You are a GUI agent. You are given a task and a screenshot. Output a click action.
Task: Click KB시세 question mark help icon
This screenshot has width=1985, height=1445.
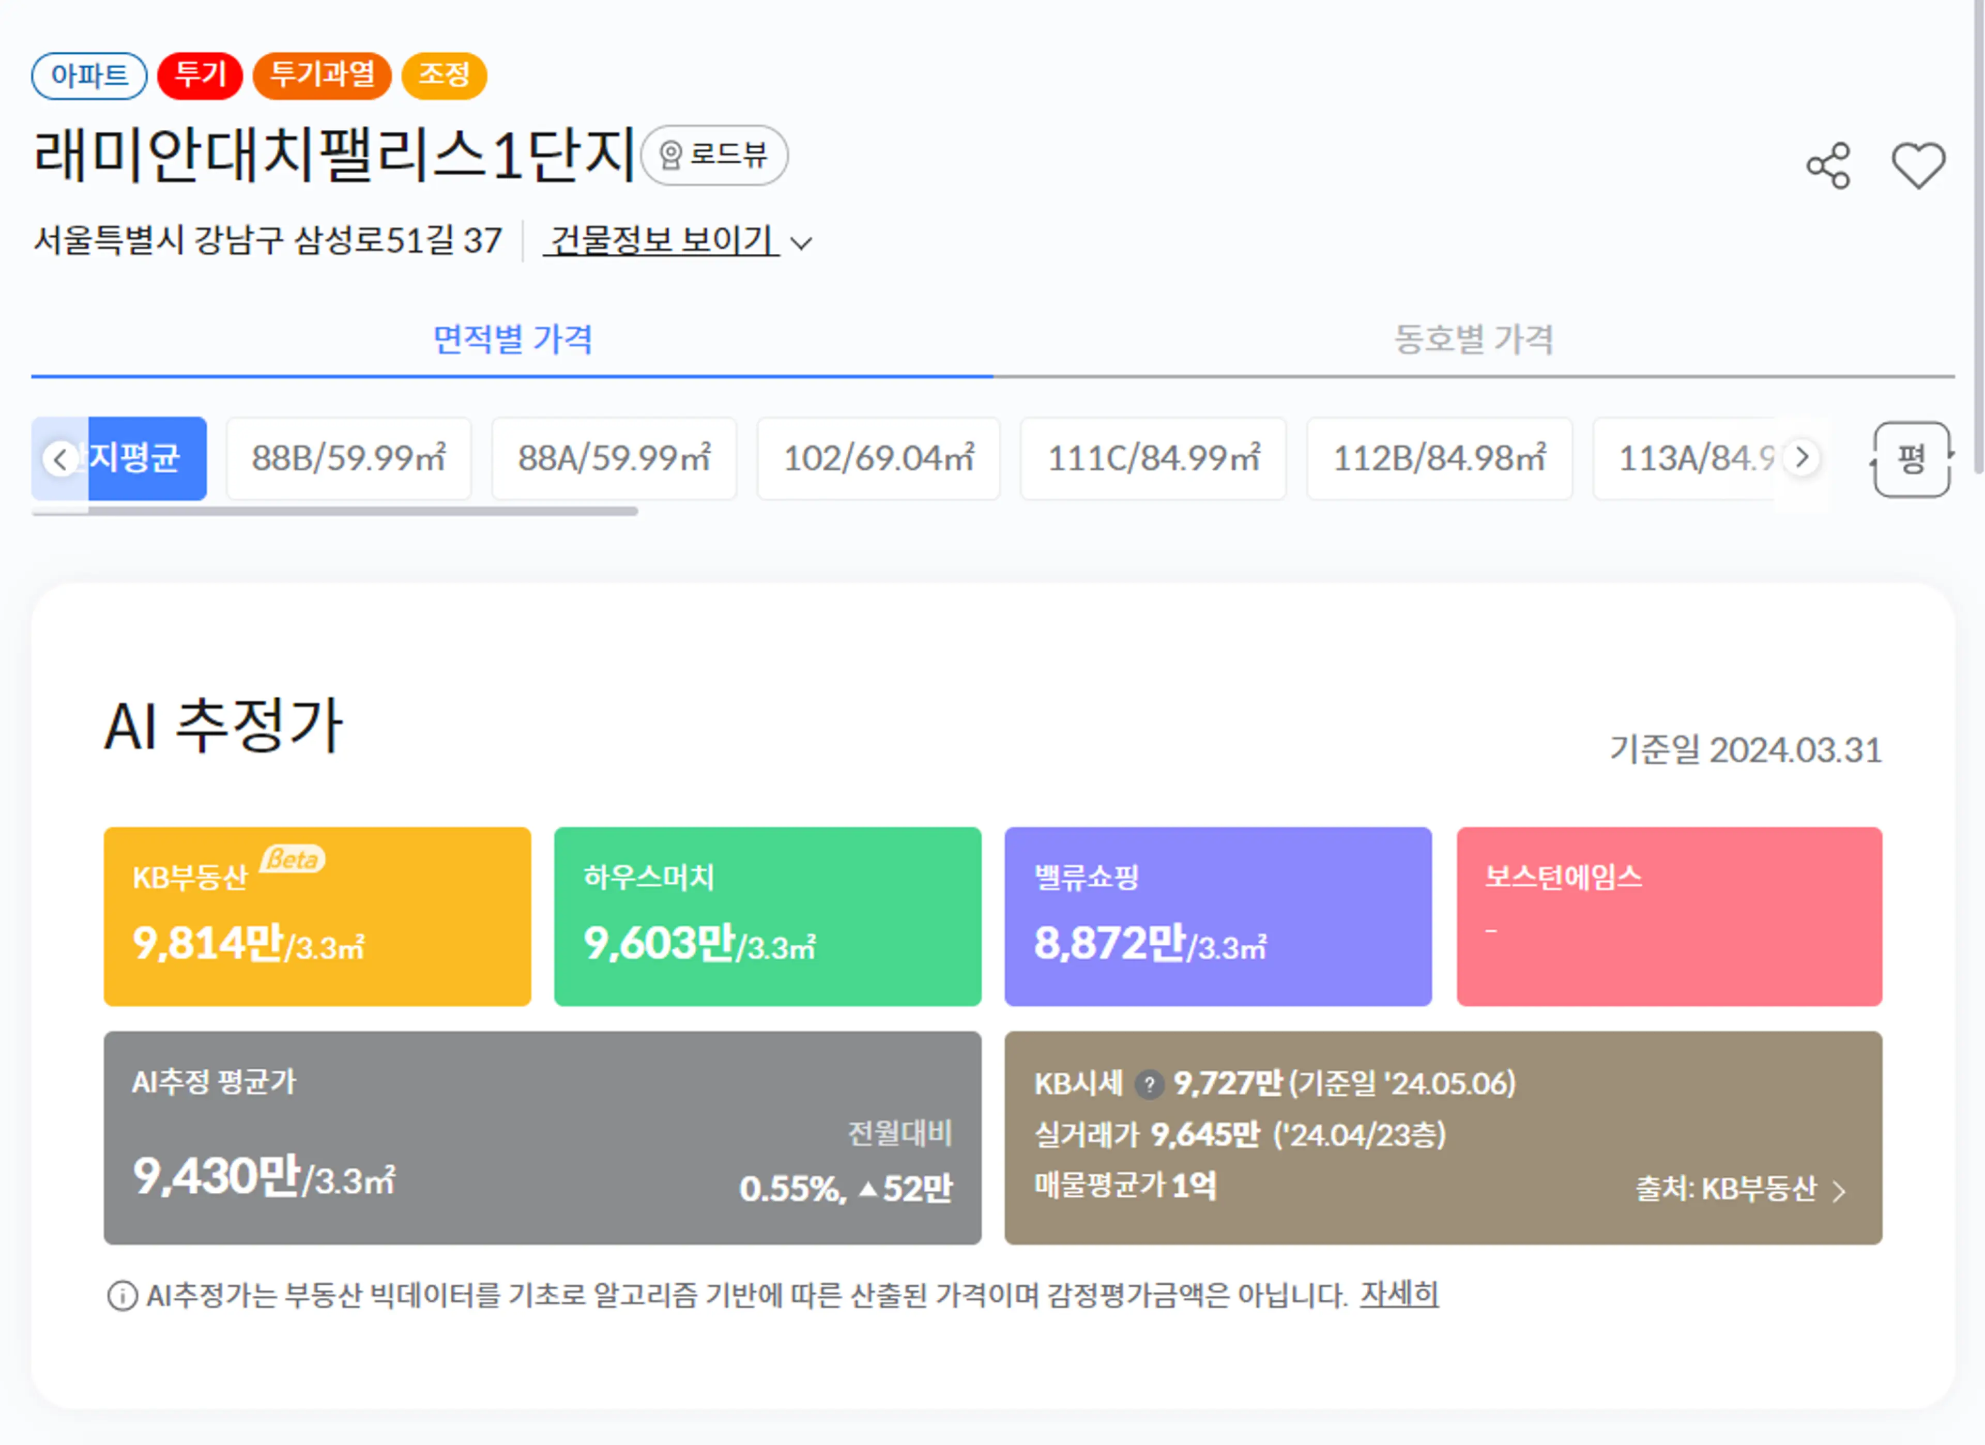pos(1148,1085)
